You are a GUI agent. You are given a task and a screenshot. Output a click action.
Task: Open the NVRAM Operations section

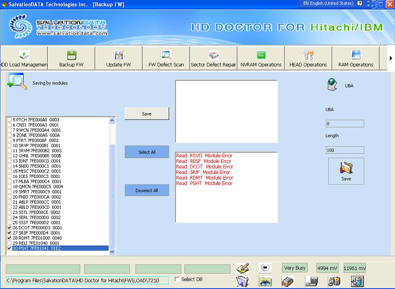261,58
